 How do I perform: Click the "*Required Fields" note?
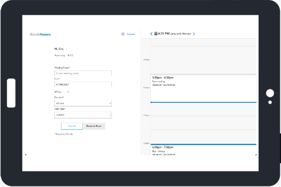(x=64, y=134)
